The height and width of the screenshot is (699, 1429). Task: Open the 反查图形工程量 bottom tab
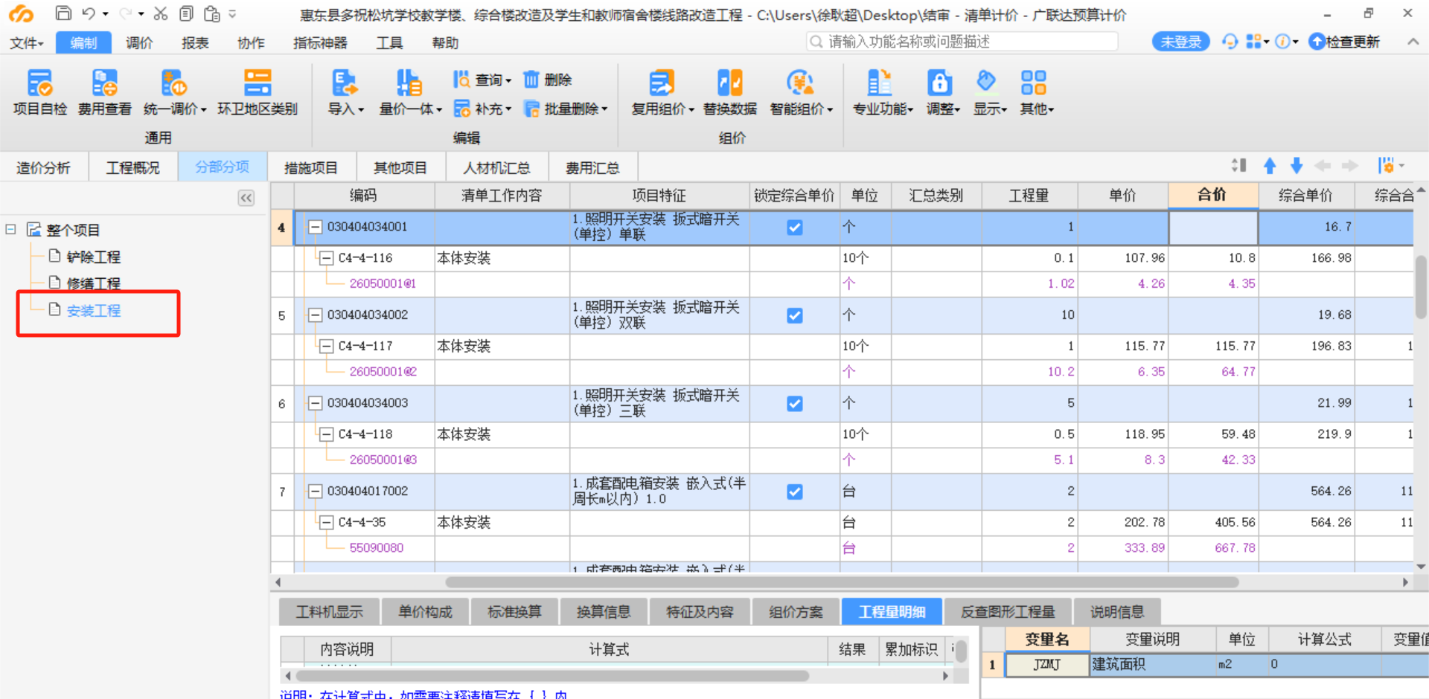click(x=1008, y=612)
